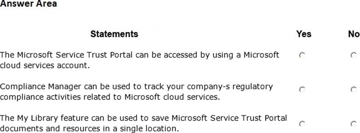The width and height of the screenshot is (360, 133).
Task: Click the No column header
Action: point(354,34)
